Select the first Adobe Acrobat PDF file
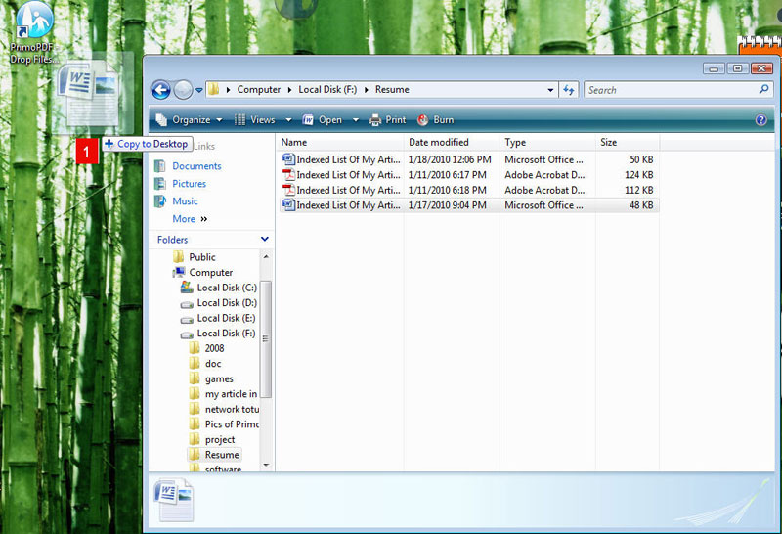Viewport: 782px width, 534px height. (469, 175)
